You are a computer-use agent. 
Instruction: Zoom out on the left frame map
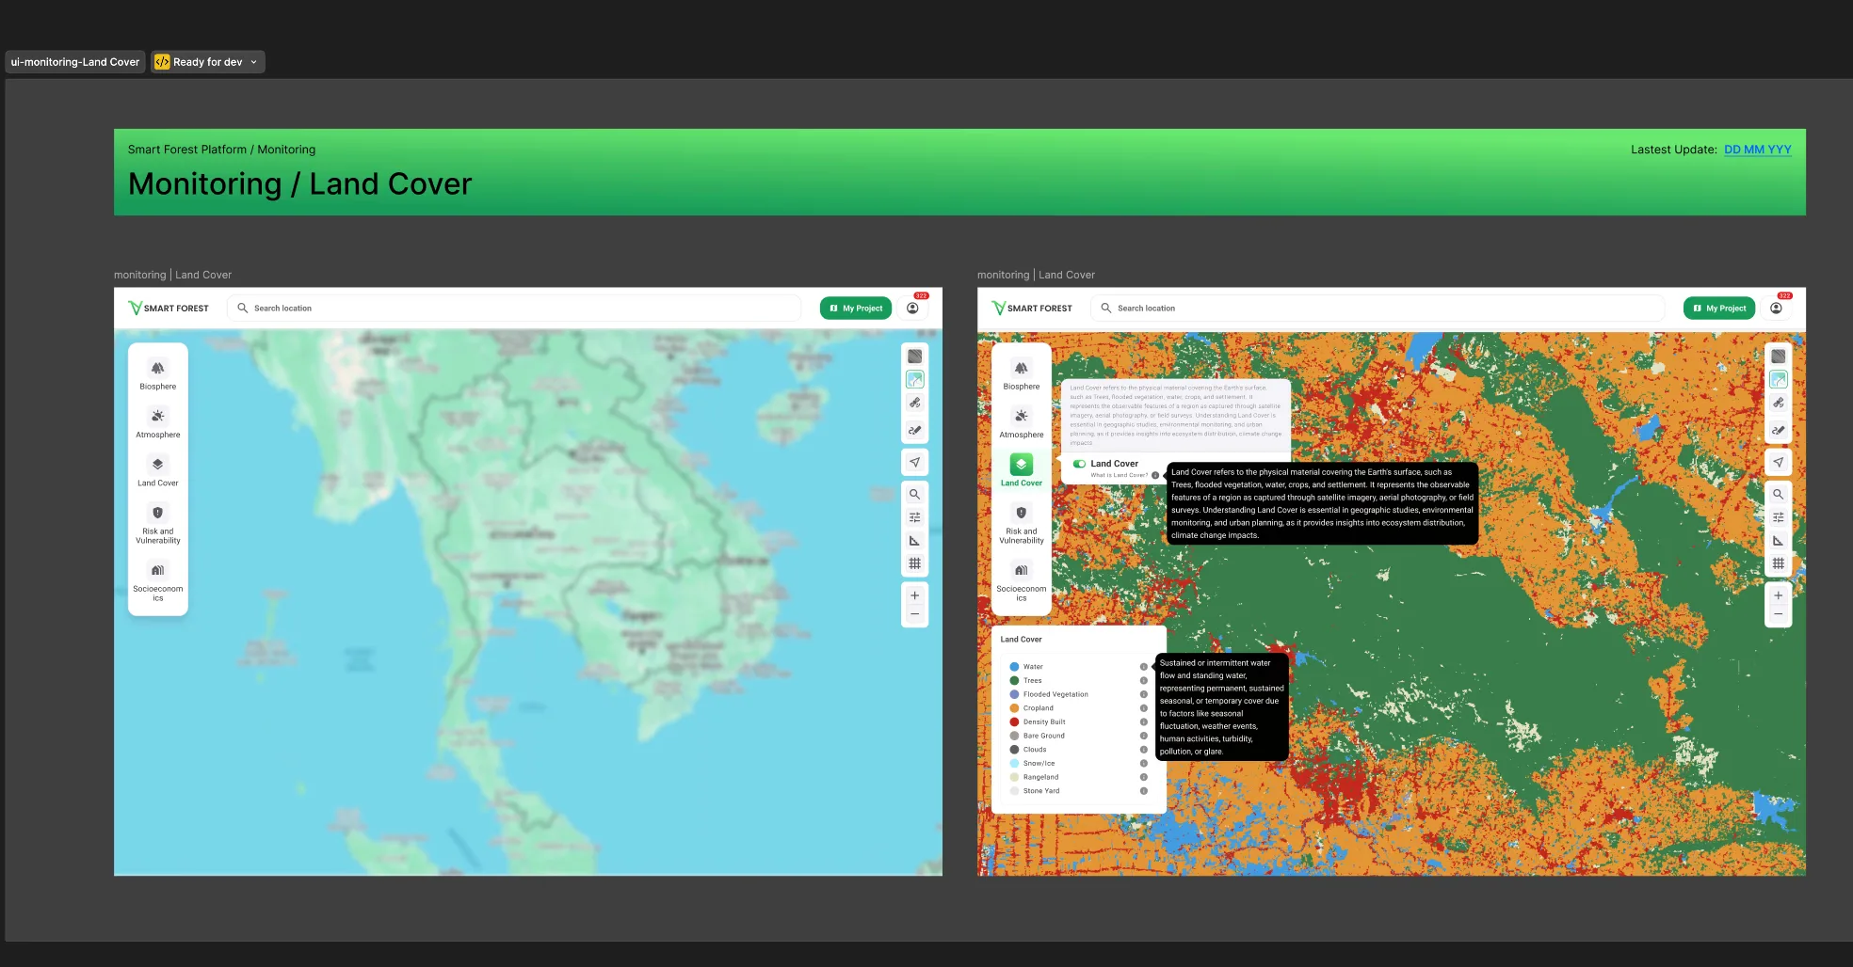(914, 614)
